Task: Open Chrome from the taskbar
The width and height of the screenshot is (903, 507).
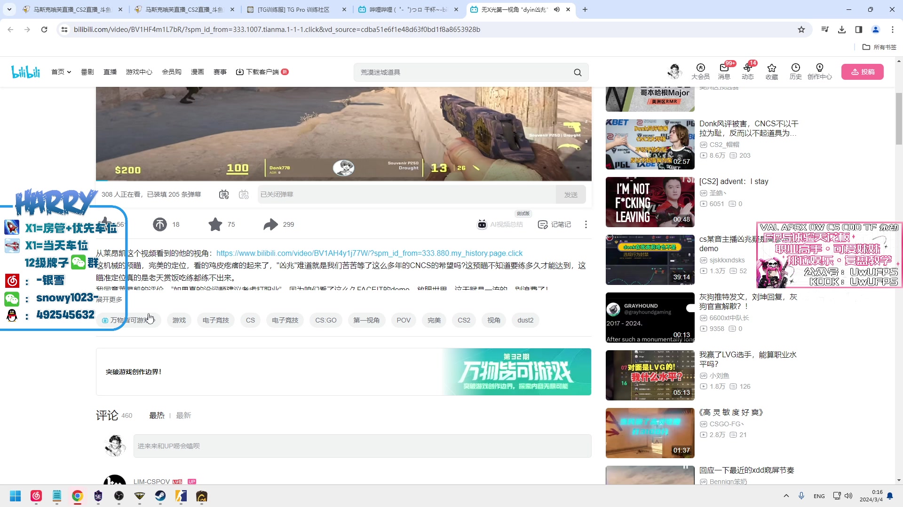Action: (78, 496)
